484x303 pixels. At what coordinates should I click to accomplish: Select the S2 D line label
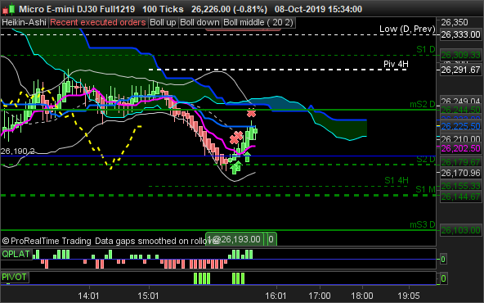(425, 160)
